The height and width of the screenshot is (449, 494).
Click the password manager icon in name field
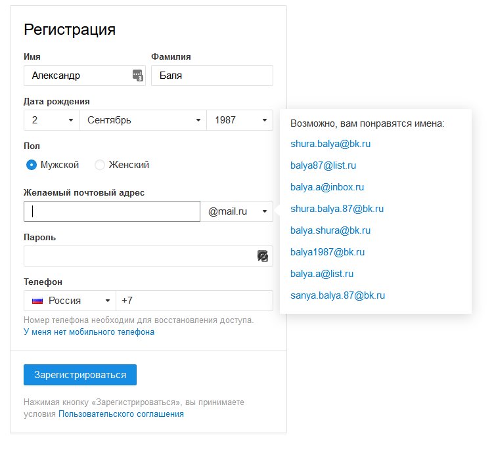point(137,75)
